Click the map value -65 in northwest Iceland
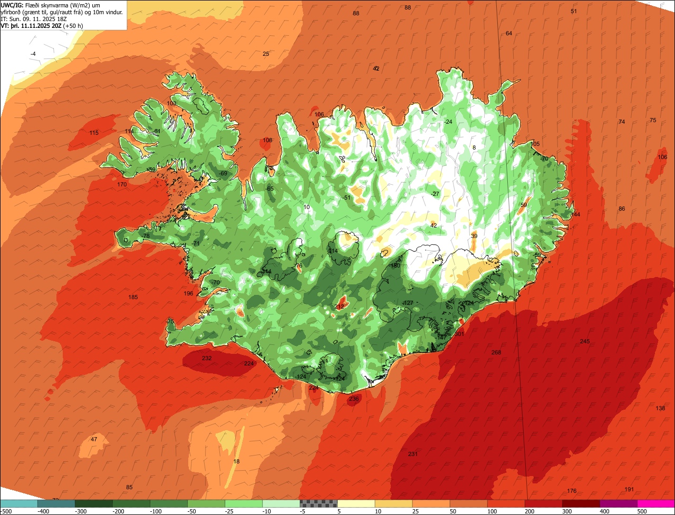Image resolution: width=675 pixels, height=515 pixels. click(269, 189)
